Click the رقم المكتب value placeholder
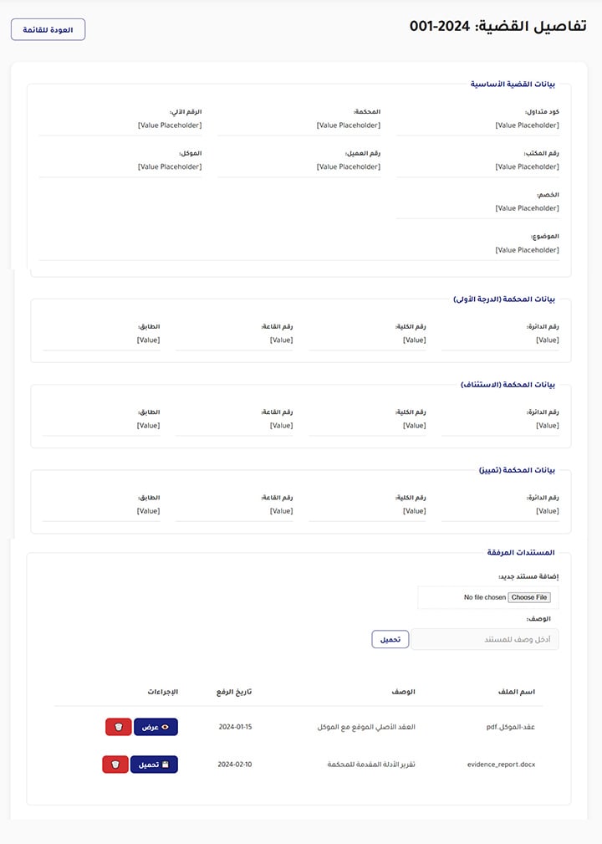The width and height of the screenshot is (602, 844). [528, 167]
